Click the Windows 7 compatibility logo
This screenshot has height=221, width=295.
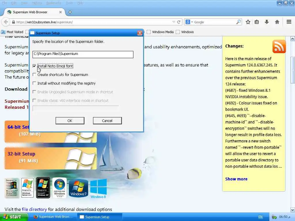coord(78,188)
